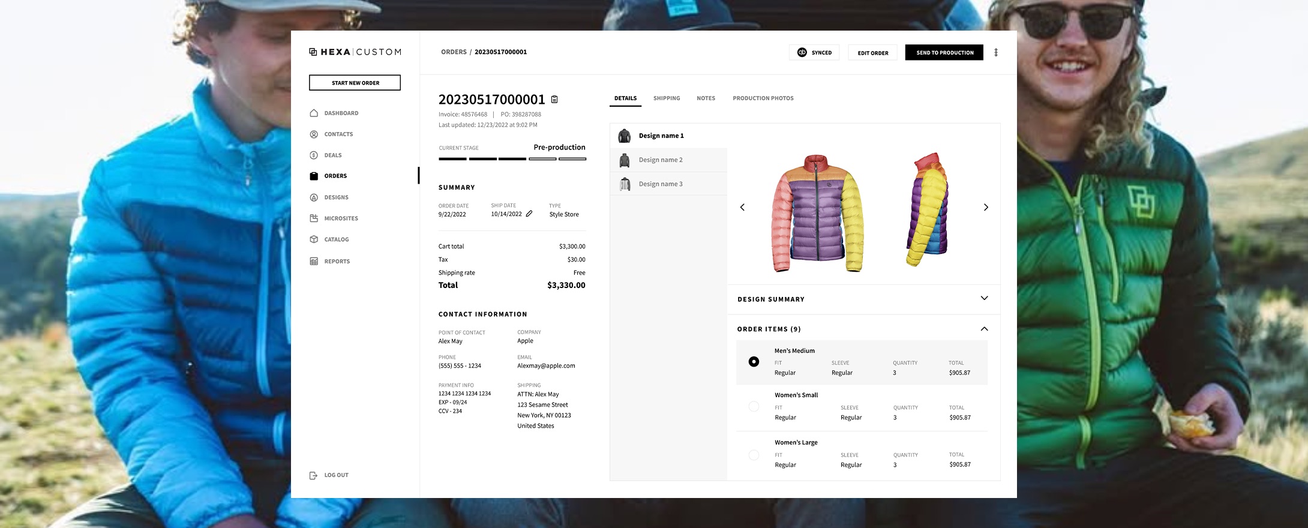Open the Deals section

[x=332, y=155]
